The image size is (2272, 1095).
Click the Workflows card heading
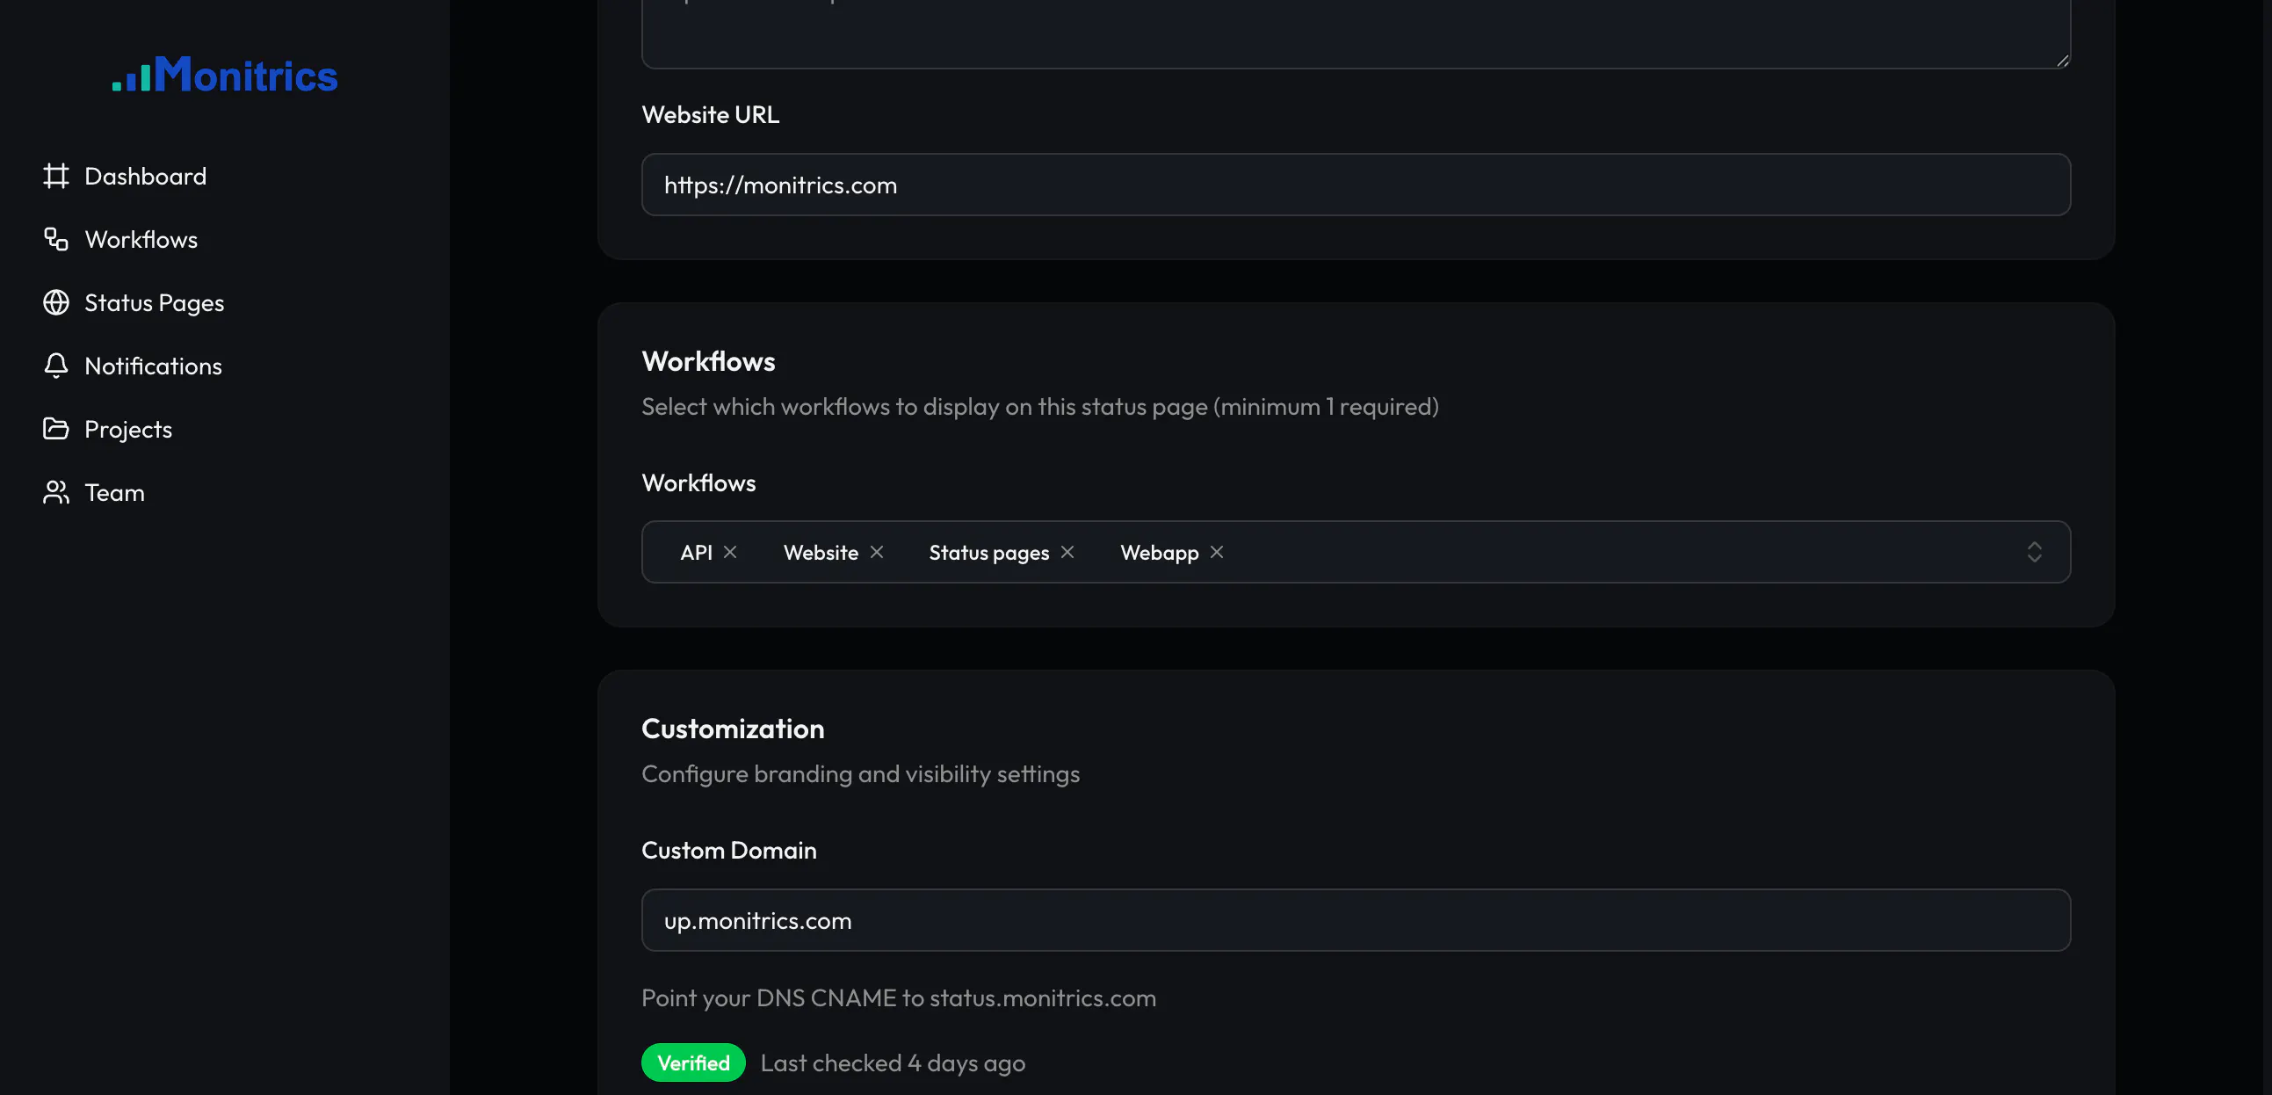[708, 362]
